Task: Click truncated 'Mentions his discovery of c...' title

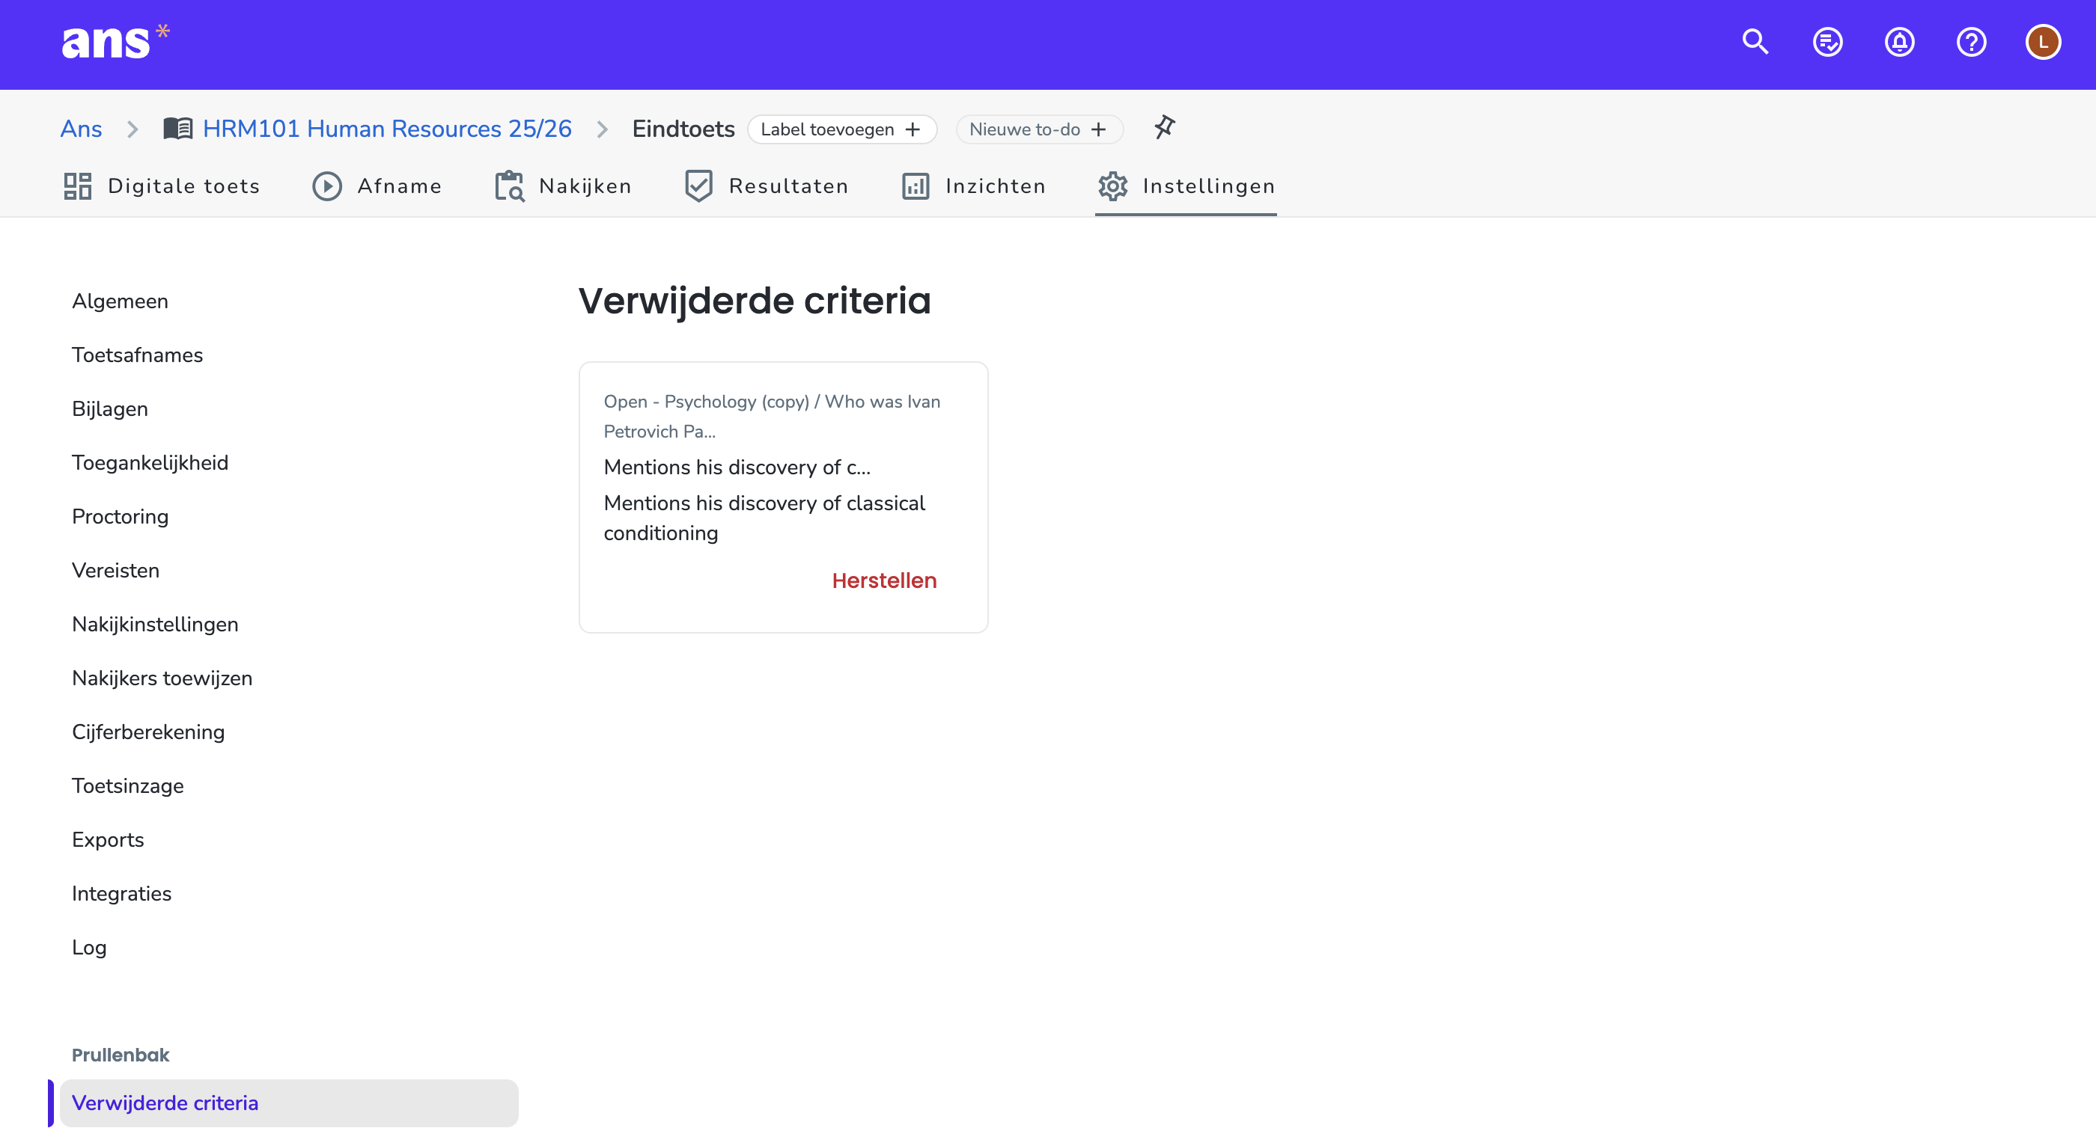Action: point(737,468)
